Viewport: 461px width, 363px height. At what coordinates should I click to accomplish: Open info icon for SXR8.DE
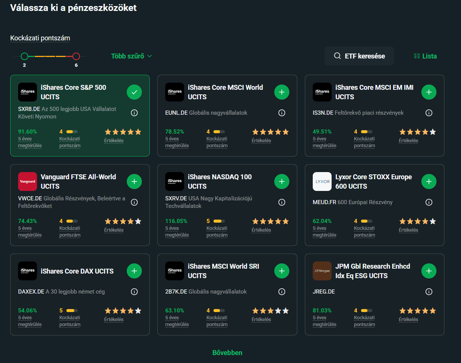coord(134,113)
